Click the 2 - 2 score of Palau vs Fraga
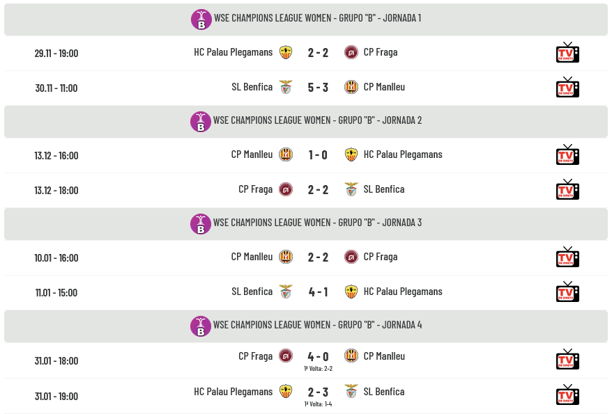Viewport: 612px width, 414px height. (x=318, y=52)
